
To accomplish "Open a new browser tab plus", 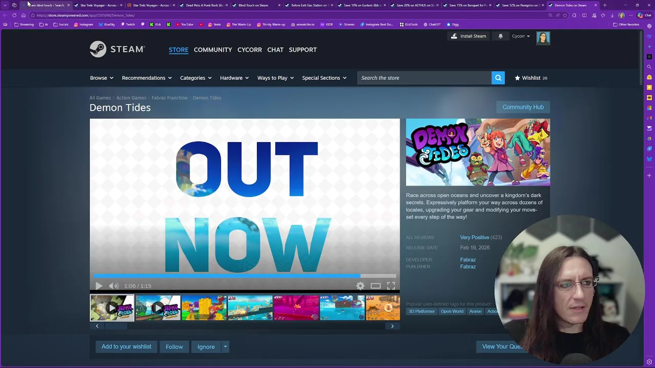I will coord(605,5).
